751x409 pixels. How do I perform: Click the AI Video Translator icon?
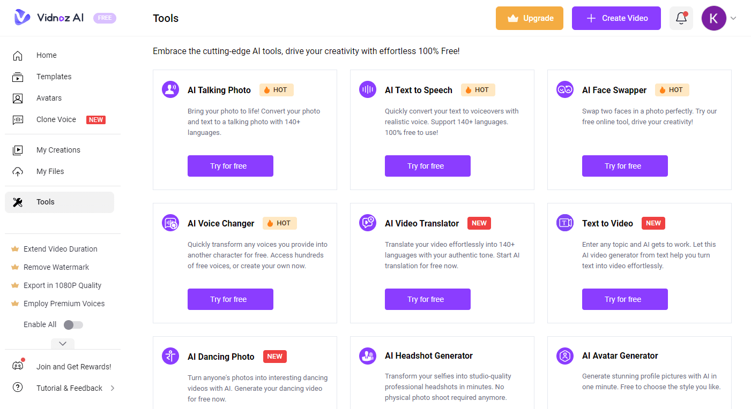368,223
